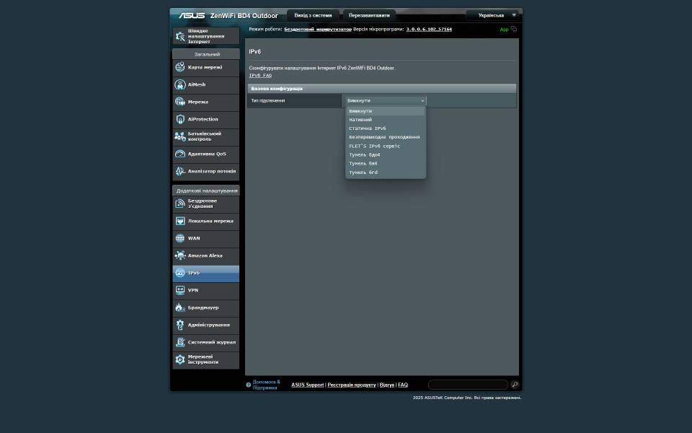This screenshot has width=692, height=433.
Task: Click the firewall (Брандмауер) flame icon
Action: coord(180,307)
